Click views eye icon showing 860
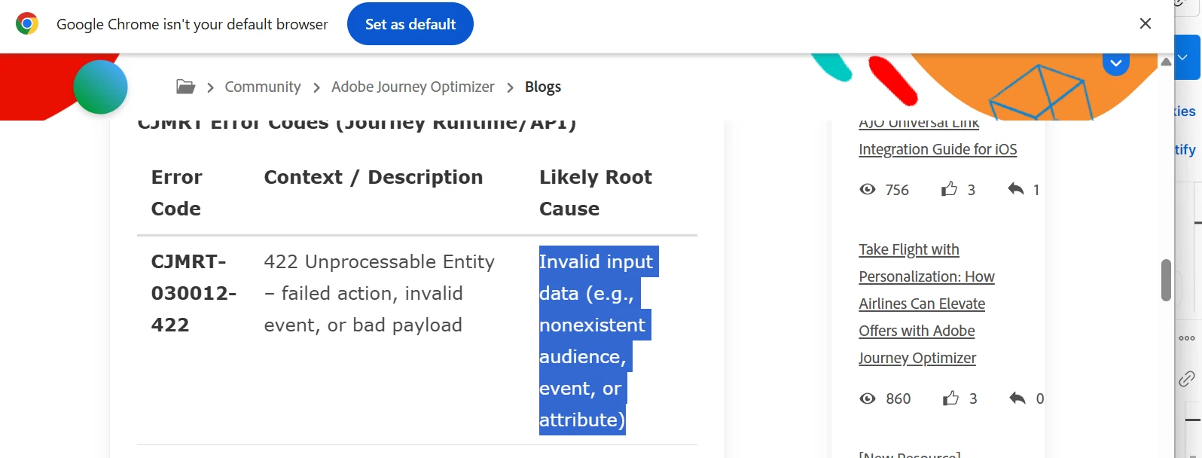The height and width of the screenshot is (458, 1202). tap(868, 398)
